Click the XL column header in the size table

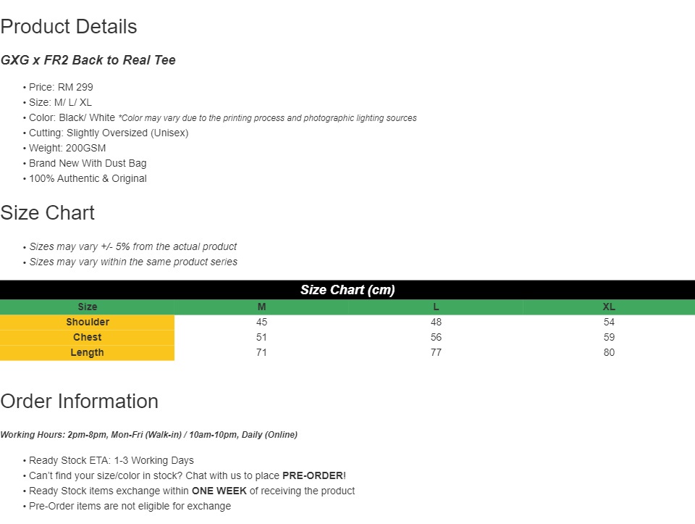[x=609, y=307]
